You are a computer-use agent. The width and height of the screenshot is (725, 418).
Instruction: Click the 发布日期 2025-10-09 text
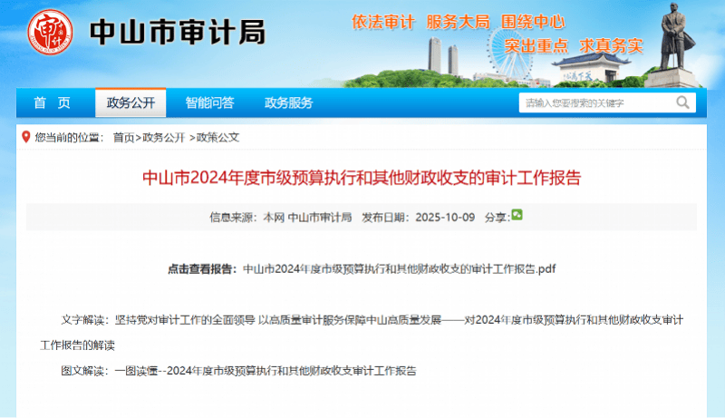point(418,217)
